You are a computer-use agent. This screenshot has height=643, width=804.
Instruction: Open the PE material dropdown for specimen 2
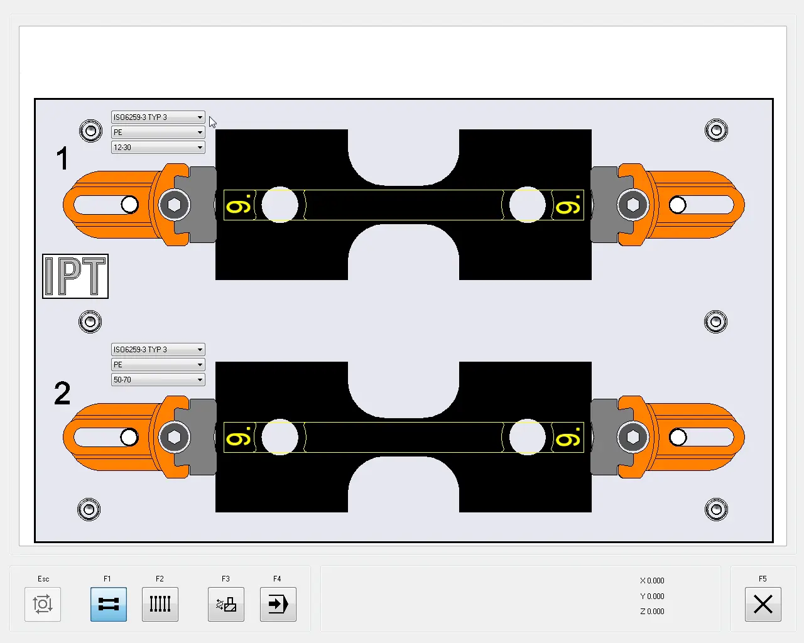coord(158,365)
